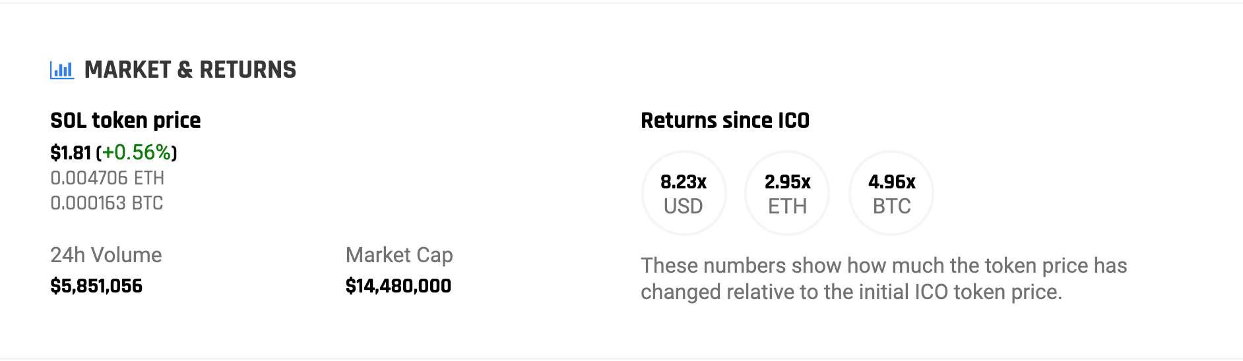
Task: Click the Returns since ICO heading
Action: [725, 121]
